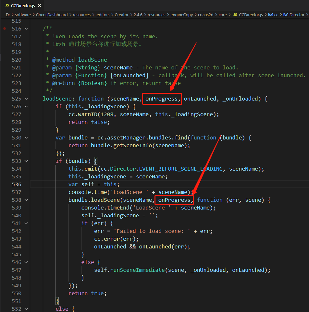Viewport: 309px width, 312px height.
Task: Collapse loadScene function at line 525
Action: pyautogui.click(x=26, y=99)
